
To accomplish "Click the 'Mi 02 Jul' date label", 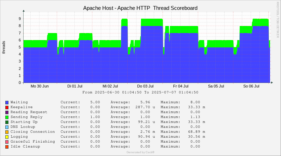I will [x=110, y=86].
